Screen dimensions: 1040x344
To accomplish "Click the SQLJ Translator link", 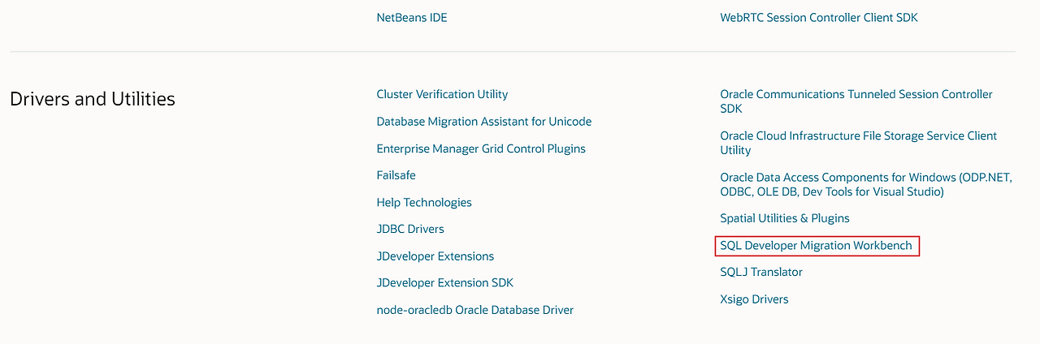I will coord(761,272).
